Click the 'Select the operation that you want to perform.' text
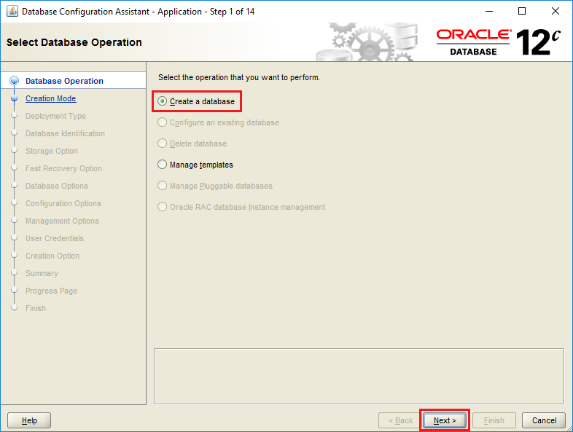 239,77
